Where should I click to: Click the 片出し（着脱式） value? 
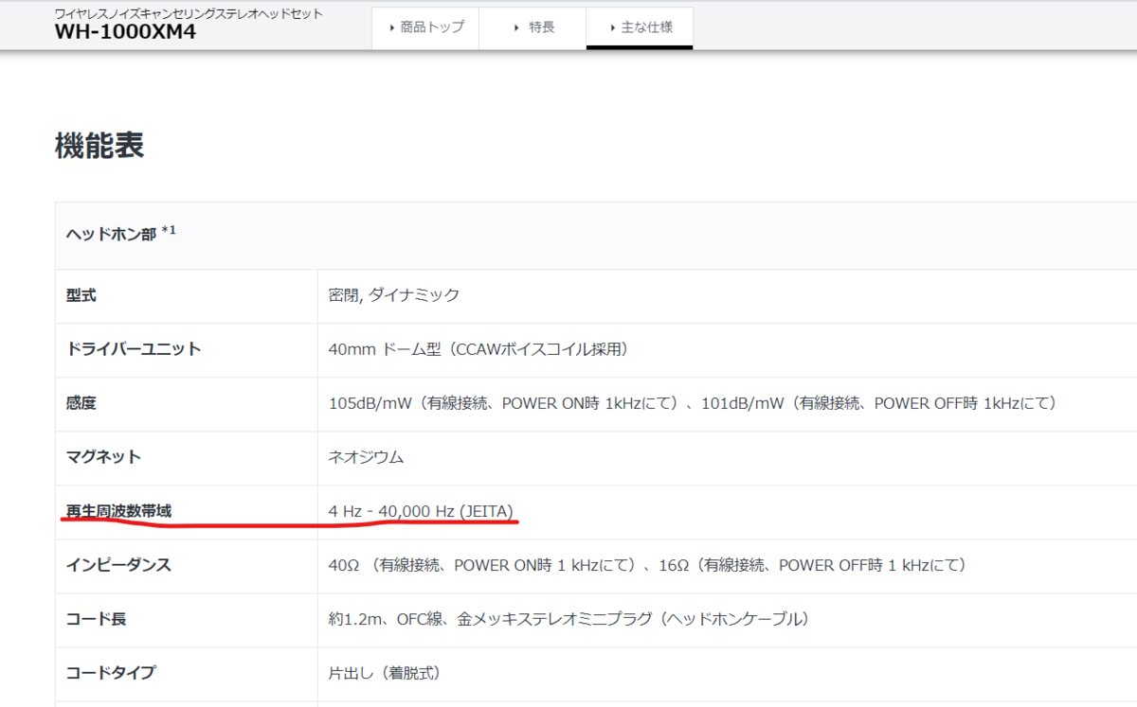point(384,673)
